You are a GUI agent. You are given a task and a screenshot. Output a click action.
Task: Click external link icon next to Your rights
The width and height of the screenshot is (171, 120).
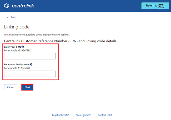[89, 115]
